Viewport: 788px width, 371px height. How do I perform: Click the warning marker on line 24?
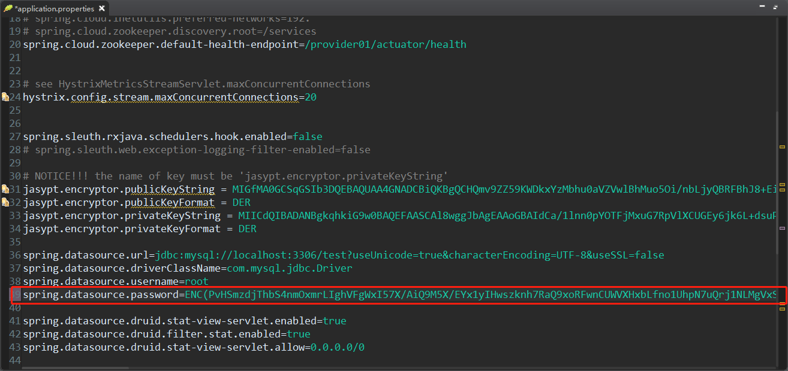click(x=5, y=97)
